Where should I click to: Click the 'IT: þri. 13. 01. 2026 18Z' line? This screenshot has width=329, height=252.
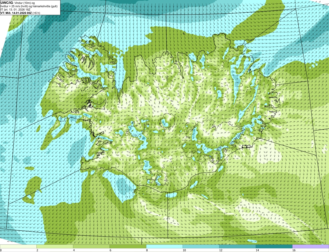pos(15,9)
